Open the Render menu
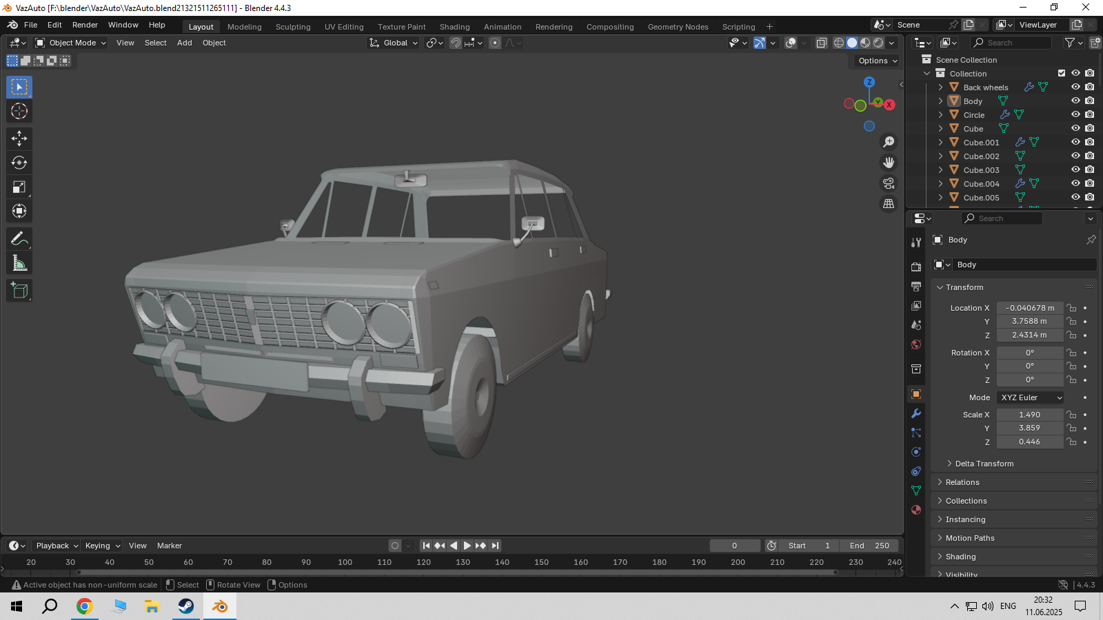Screen dimensions: 1103x620 coord(85,25)
